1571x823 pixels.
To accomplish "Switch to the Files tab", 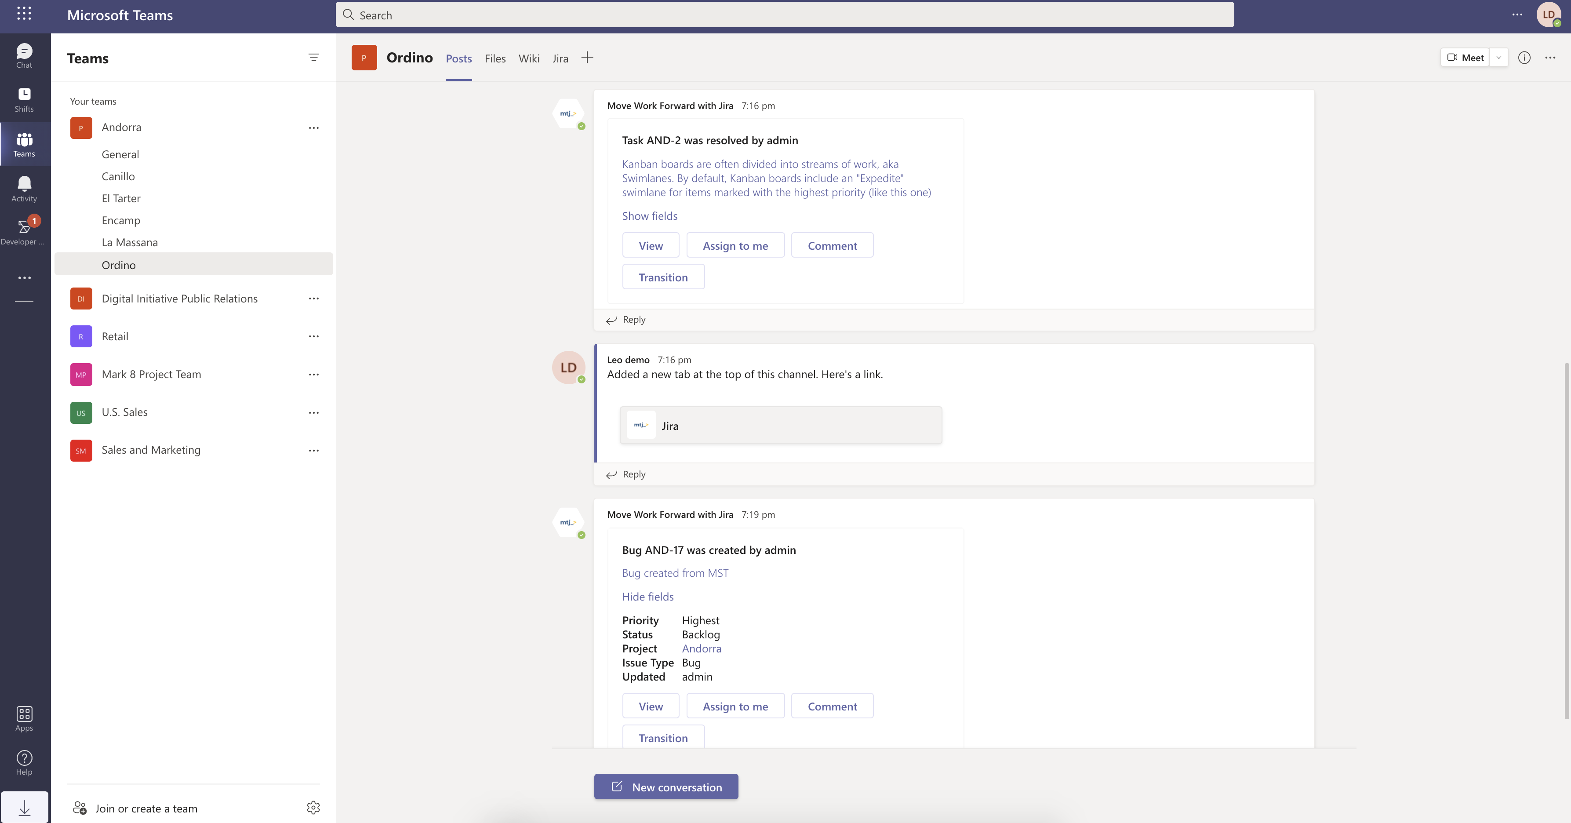I will pyautogui.click(x=495, y=58).
